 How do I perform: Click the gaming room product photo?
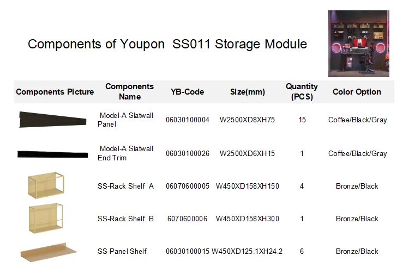(x=358, y=43)
